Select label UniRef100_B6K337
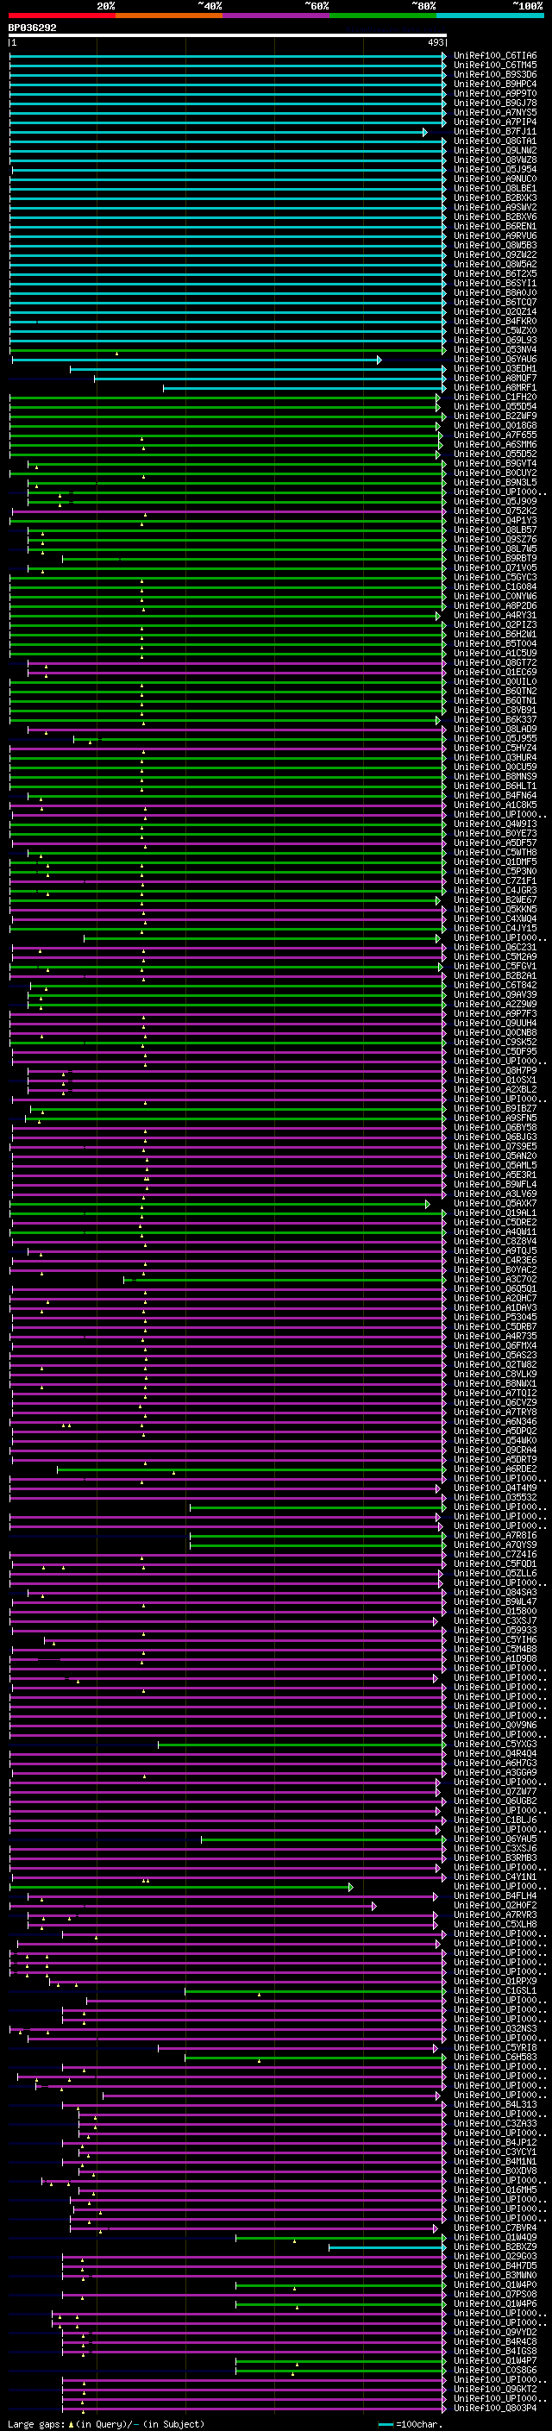This screenshot has width=552, height=2431. click(x=495, y=719)
